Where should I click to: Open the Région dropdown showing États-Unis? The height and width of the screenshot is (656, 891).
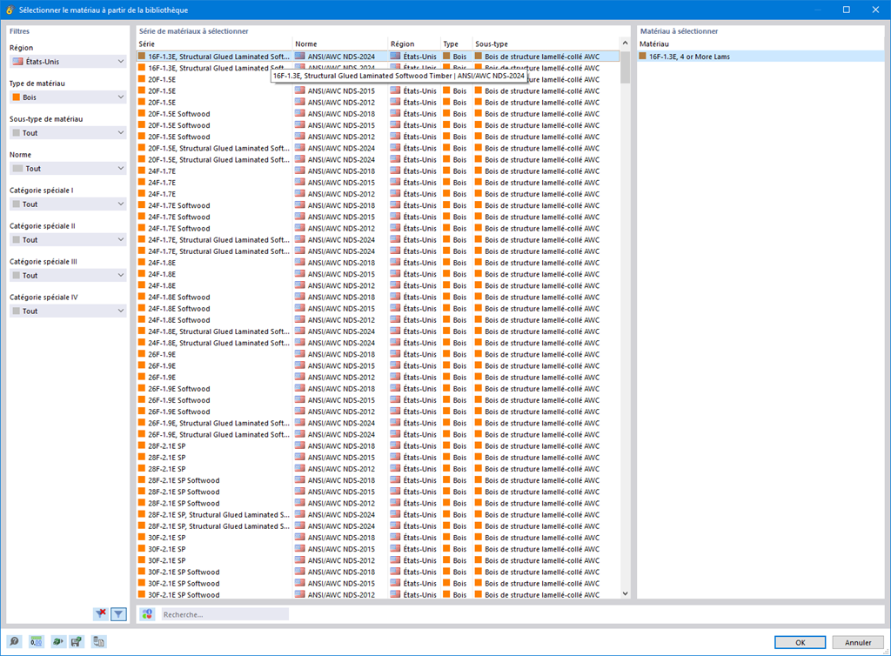[68, 62]
